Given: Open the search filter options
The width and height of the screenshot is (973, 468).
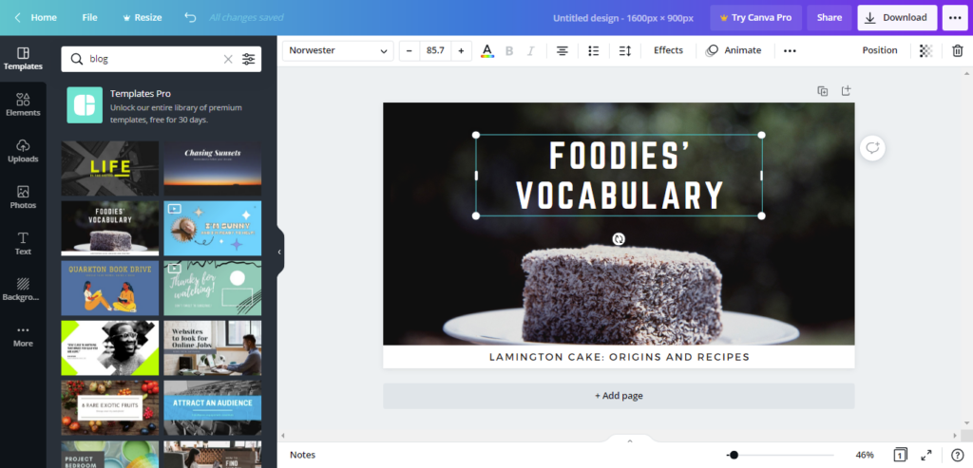Looking at the screenshot, I should [249, 59].
